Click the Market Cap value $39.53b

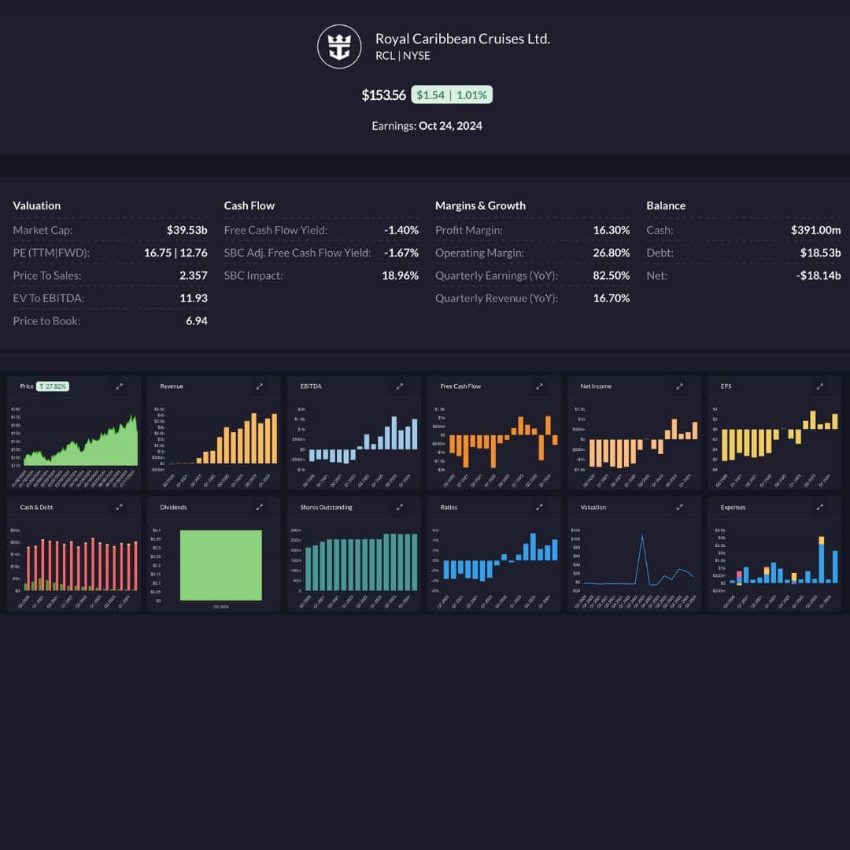(187, 230)
